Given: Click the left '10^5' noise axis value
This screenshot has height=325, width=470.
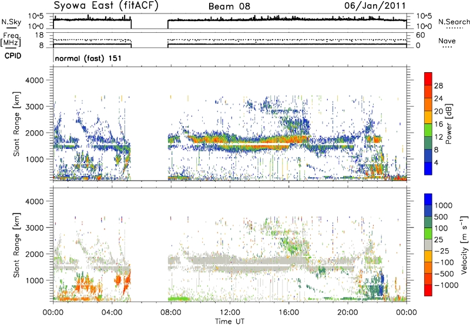Looking at the screenshot, I should pyautogui.click(x=36, y=16).
